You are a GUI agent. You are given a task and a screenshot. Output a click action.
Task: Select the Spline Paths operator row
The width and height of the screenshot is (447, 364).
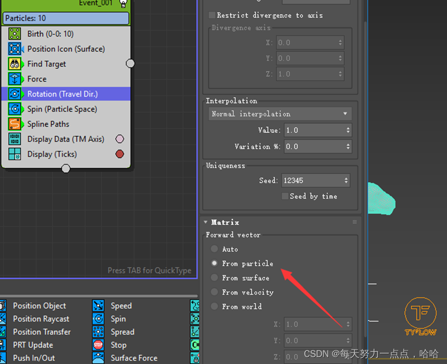tap(66, 124)
